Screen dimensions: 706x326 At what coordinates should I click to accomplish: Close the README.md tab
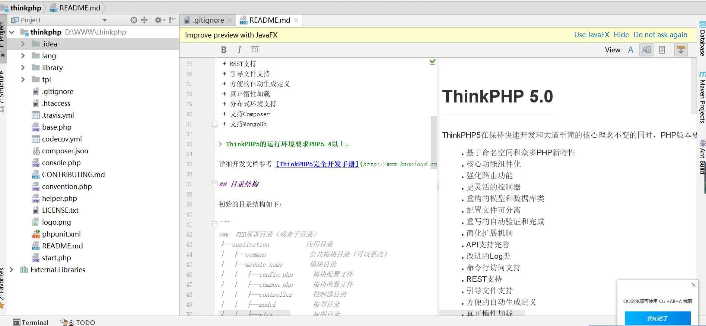tap(296, 20)
